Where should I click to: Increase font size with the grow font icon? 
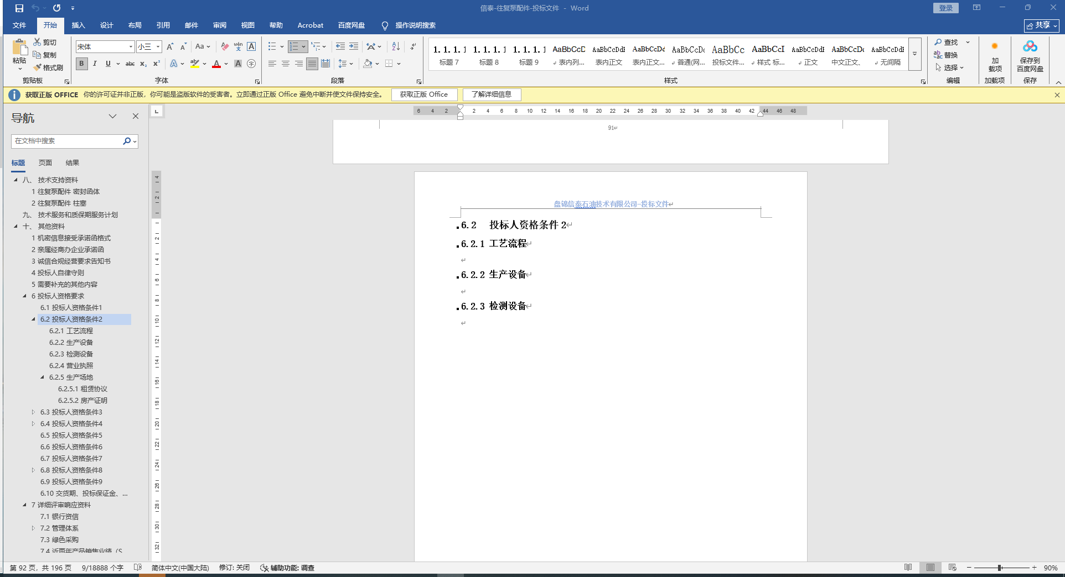point(170,47)
